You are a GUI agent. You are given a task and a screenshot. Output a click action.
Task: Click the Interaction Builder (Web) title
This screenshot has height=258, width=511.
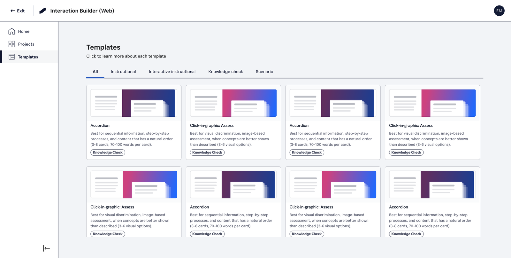(82, 11)
